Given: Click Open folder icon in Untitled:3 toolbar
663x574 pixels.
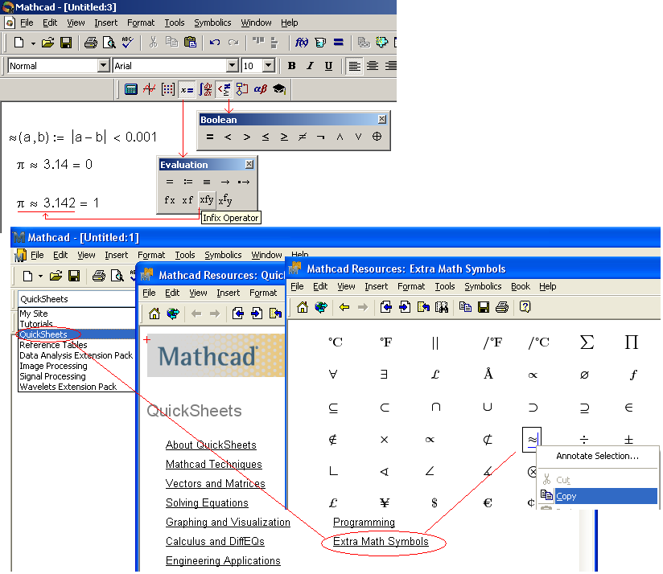Looking at the screenshot, I should 47,43.
